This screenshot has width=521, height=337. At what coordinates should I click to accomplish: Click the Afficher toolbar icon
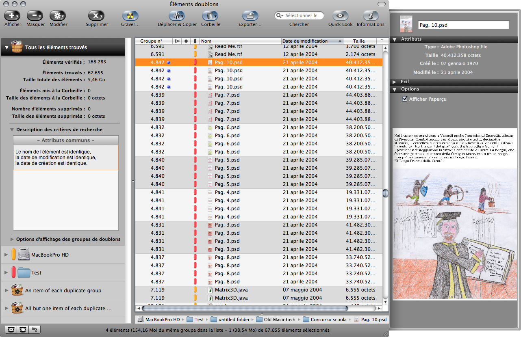(12, 16)
